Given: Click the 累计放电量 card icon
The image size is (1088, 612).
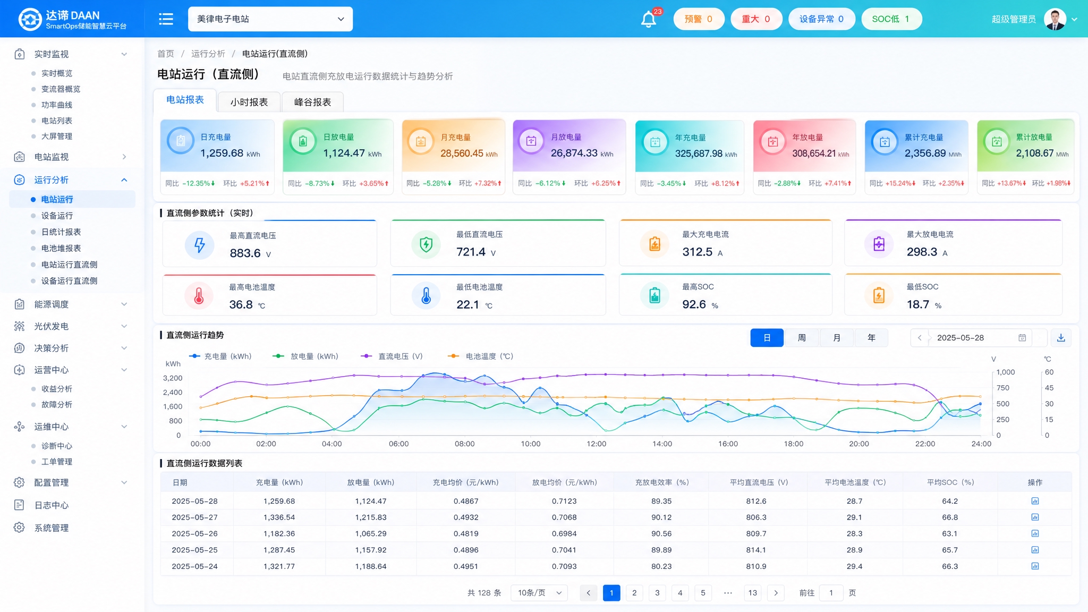Looking at the screenshot, I should (x=997, y=142).
